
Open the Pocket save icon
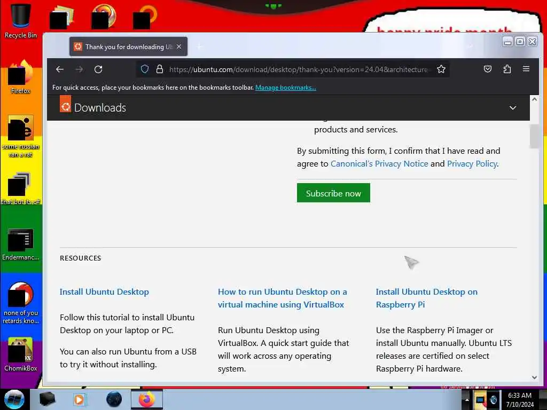488,69
